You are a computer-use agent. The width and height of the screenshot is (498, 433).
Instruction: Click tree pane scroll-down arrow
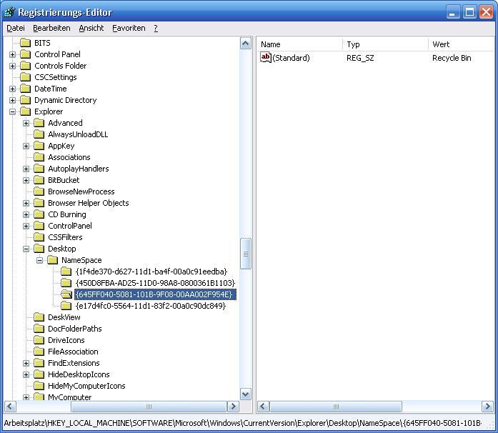click(246, 394)
